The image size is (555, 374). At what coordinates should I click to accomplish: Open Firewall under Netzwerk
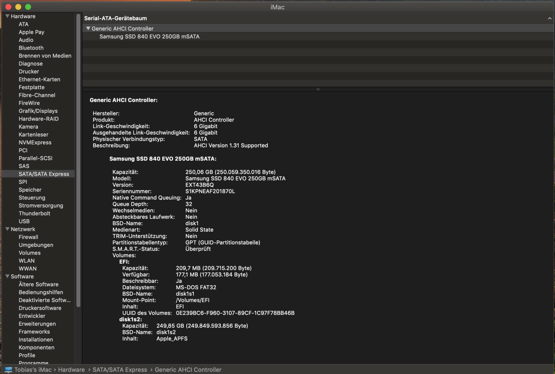coord(28,237)
